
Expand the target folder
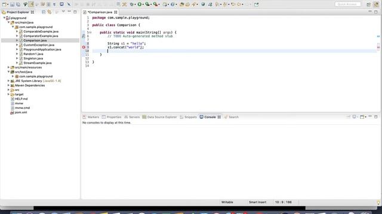[8, 94]
